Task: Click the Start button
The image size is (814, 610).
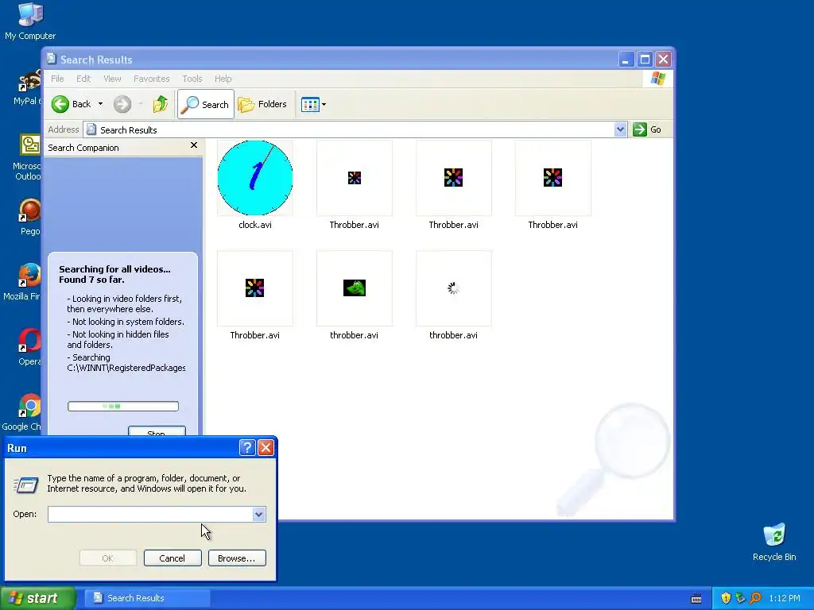Action: click(37, 598)
